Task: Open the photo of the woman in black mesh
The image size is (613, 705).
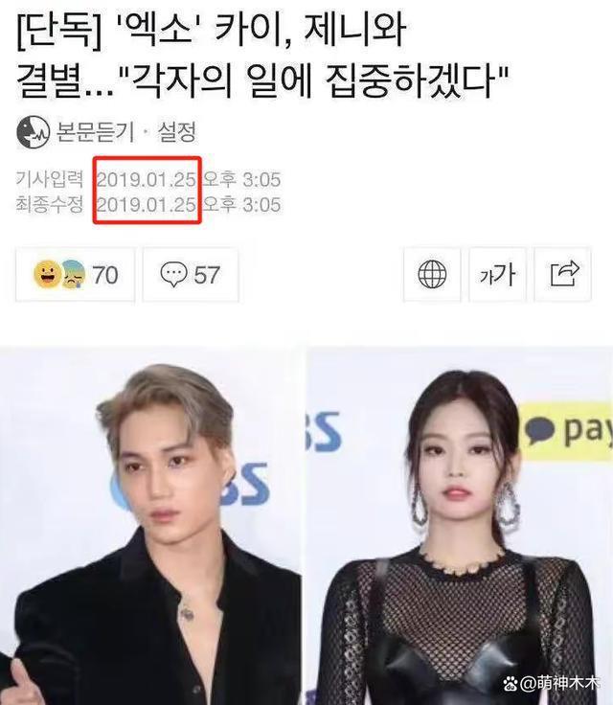Action: [x=460, y=526]
